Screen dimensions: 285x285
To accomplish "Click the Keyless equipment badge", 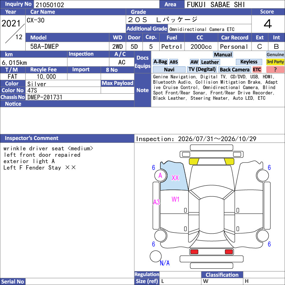I will pos(249,62).
